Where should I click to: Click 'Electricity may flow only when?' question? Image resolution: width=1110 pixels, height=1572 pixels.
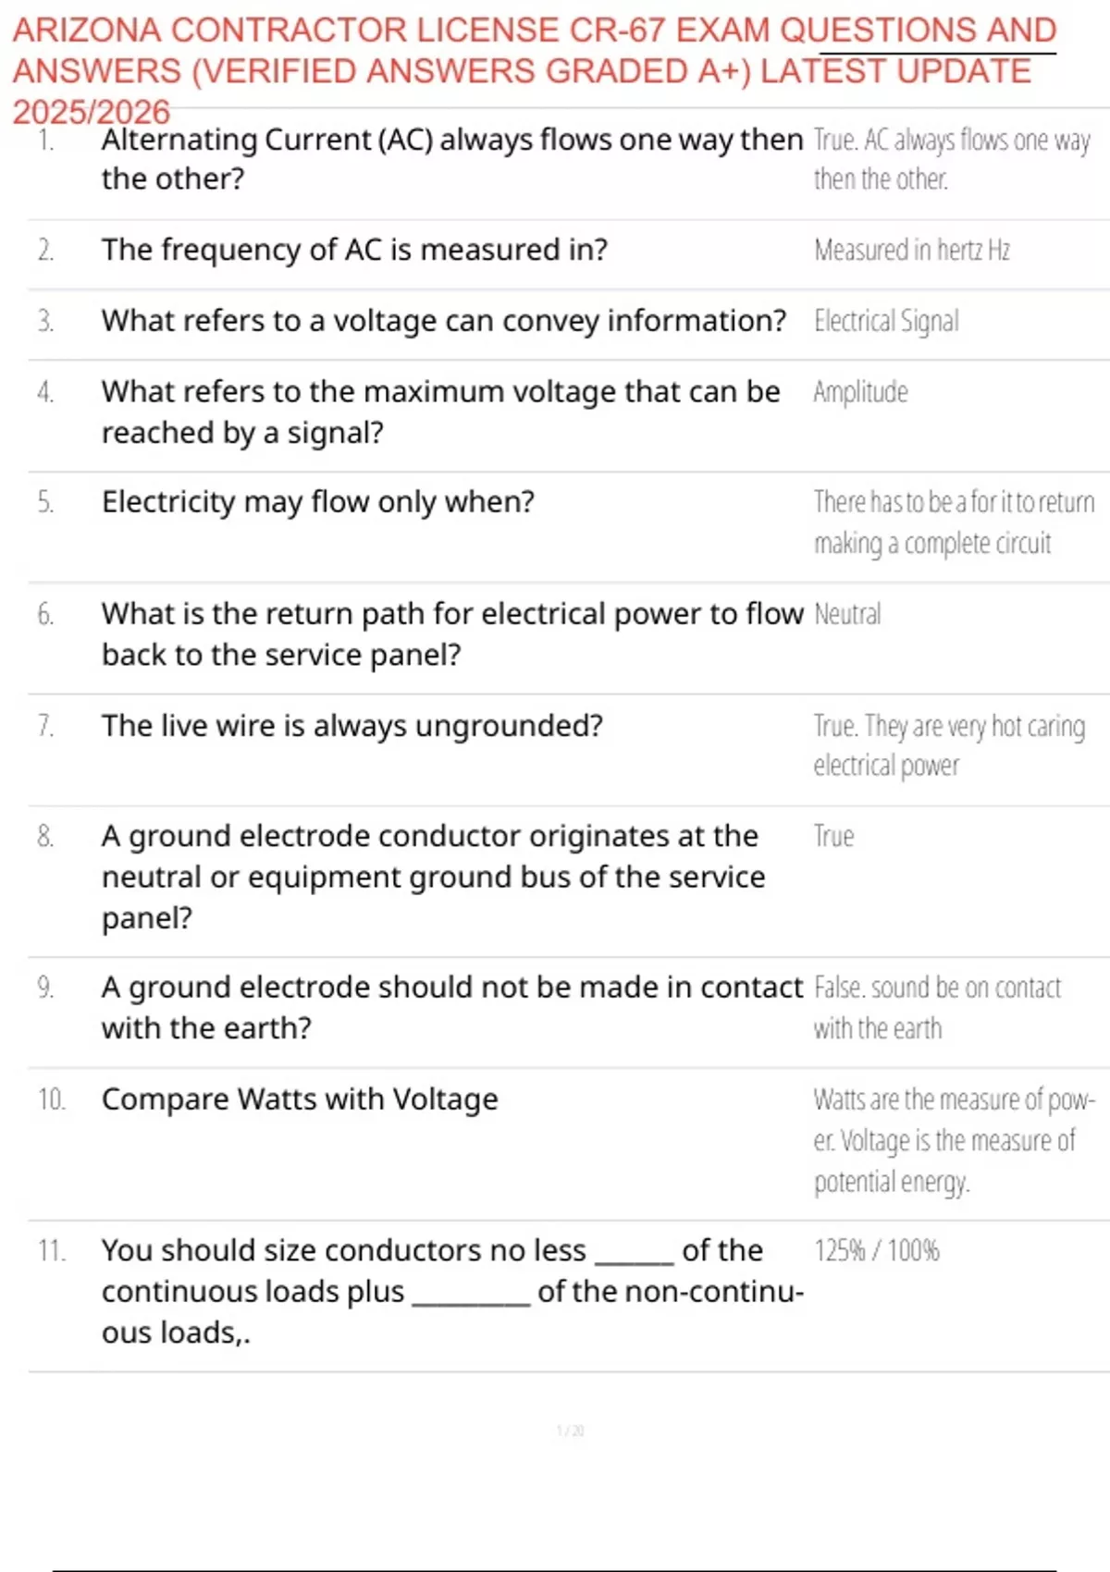[317, 501]
